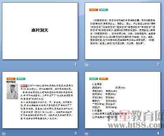Click the 相关链接 heading on slide 3
The width and height of the screenshot is (164, 136).
click(11, 82)
